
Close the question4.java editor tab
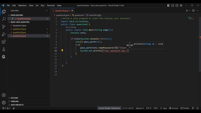coord(72,11)
